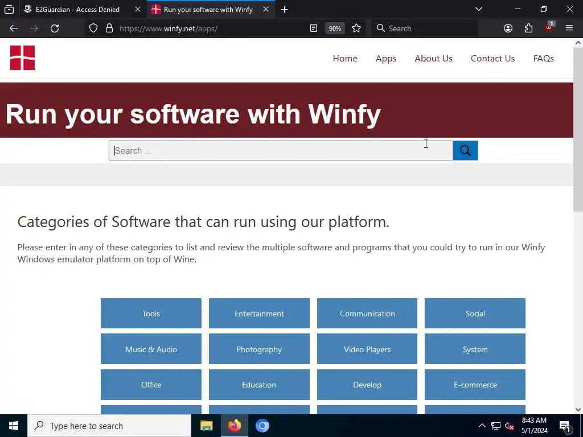Toggle reader view icon in address bar

(x=314, y=28)
